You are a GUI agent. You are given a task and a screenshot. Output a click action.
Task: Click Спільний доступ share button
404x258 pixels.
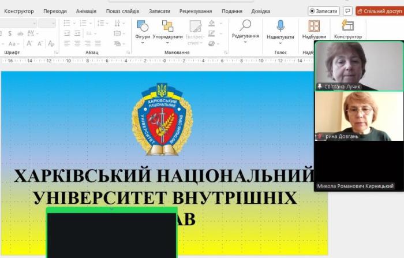(380, 11)
